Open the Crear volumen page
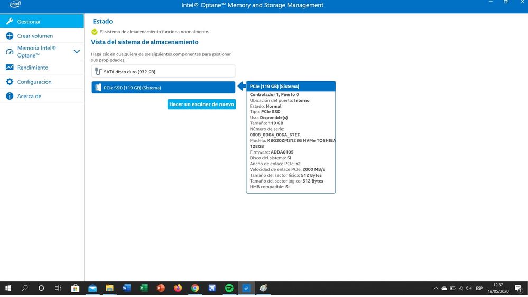This screenshot has width=528, height=297. 42,36
